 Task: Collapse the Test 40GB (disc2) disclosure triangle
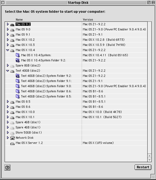point(8,71)
